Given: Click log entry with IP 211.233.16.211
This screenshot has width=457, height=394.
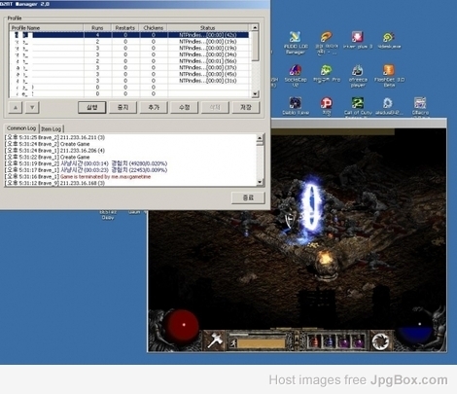Looking at the screenshot, I should 54,137.
